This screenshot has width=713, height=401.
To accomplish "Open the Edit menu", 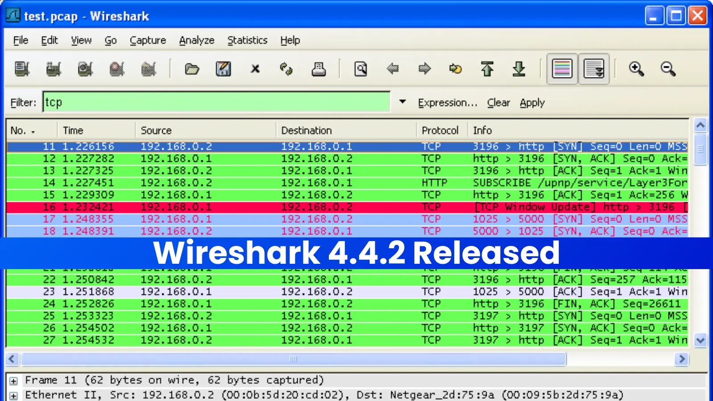I will [49, 41].
